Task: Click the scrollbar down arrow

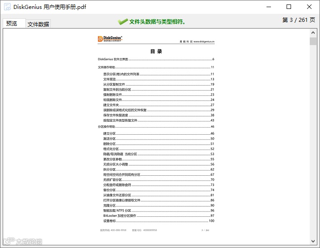Action: (313, 241)
